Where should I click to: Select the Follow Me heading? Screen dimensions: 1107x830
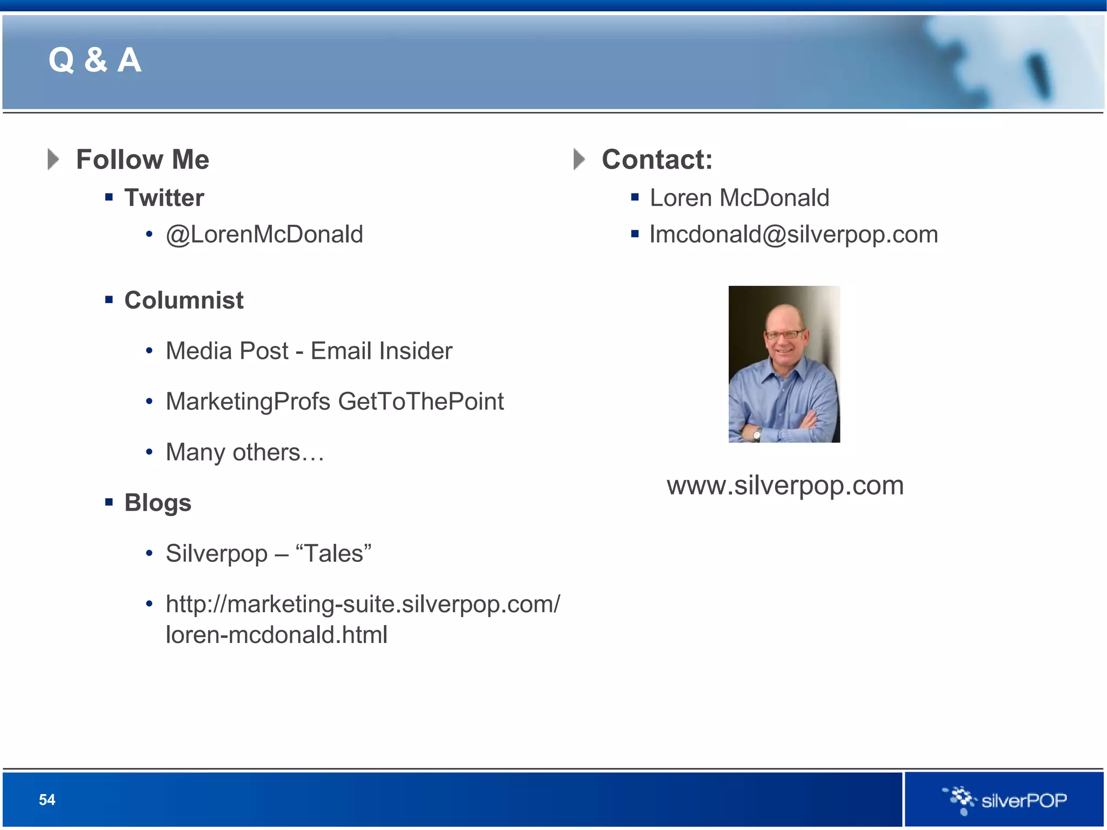pos(143,159)
